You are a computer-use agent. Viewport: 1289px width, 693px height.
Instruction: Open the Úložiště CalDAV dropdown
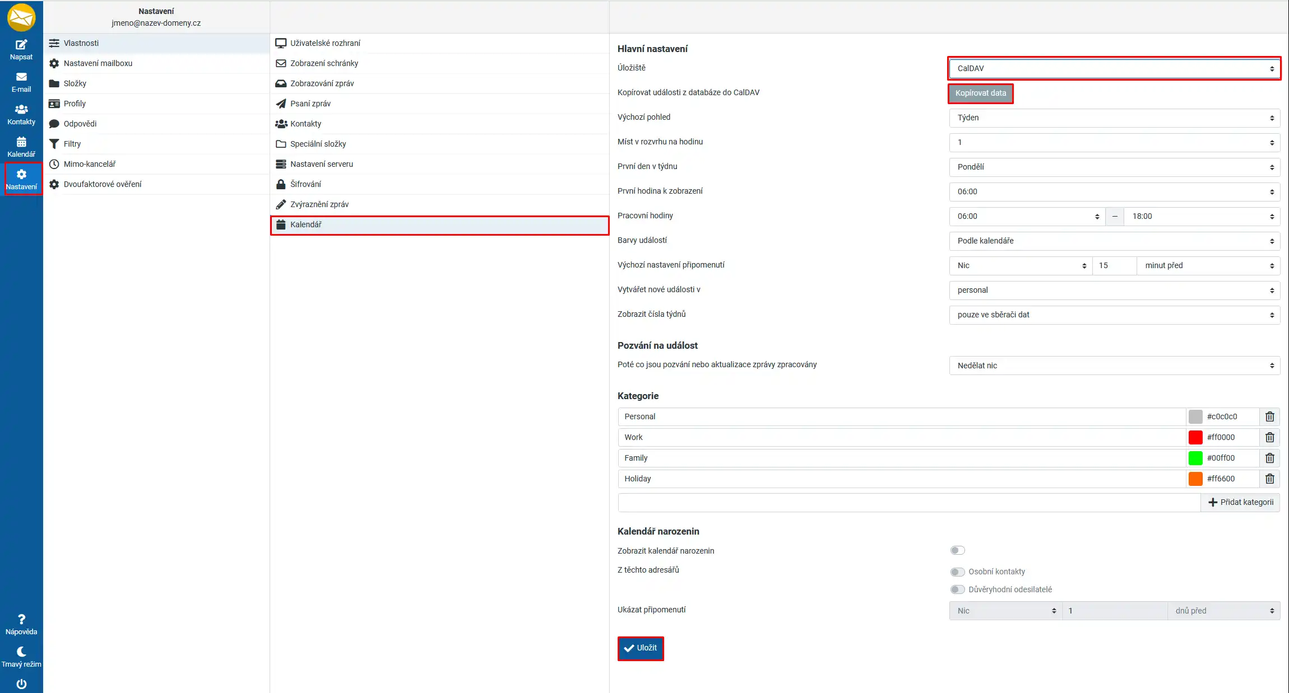click(1114, 68)
